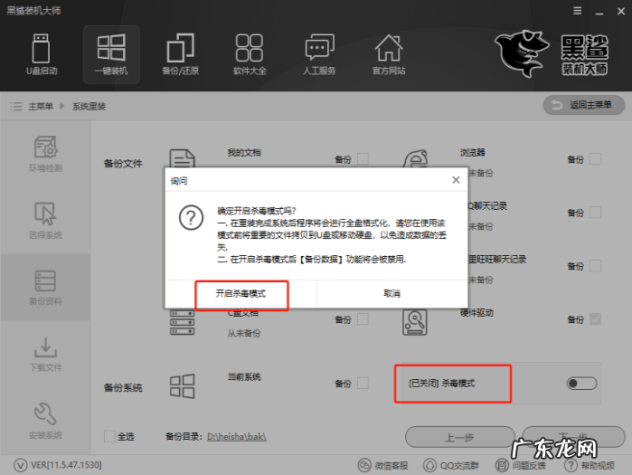
Task: Go to 下载文件 step in sidebar
Action: [x=45, y=354]
